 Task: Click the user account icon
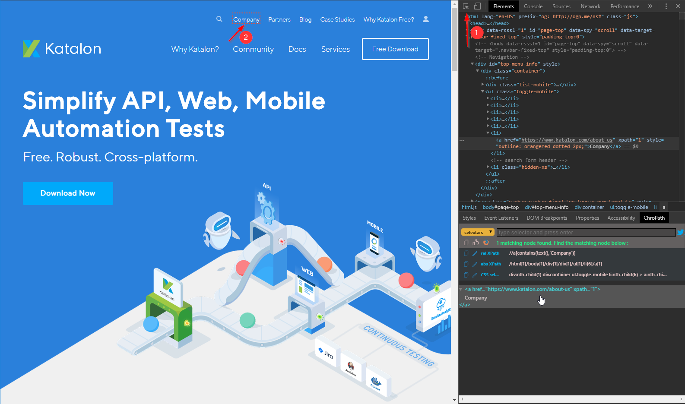(426, 19)
